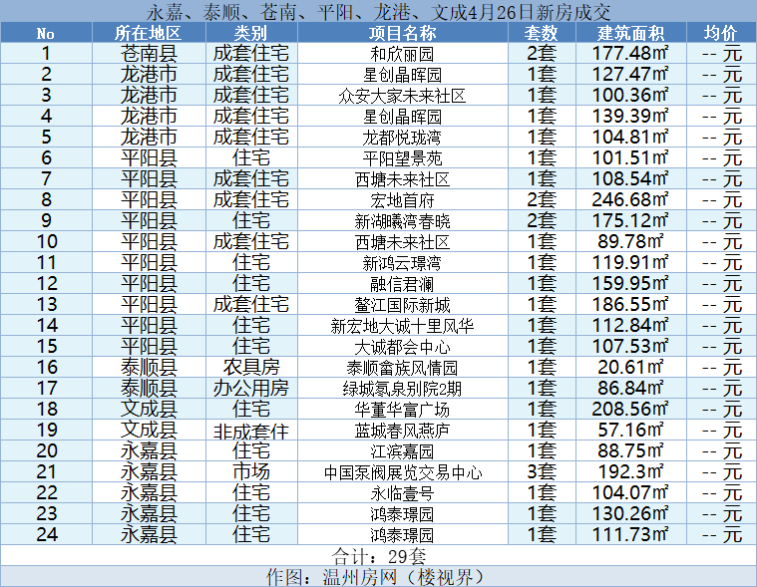The width and height of the screenshot is (757, 587).
Task: Click row number 13
Action: (x=47, y=304)
